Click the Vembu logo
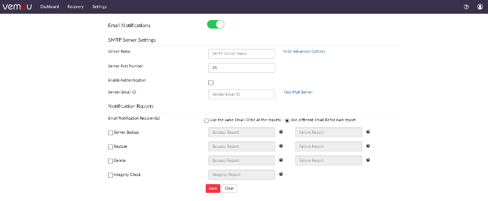This screenshot has height=201, width=488. coord(17,7)
